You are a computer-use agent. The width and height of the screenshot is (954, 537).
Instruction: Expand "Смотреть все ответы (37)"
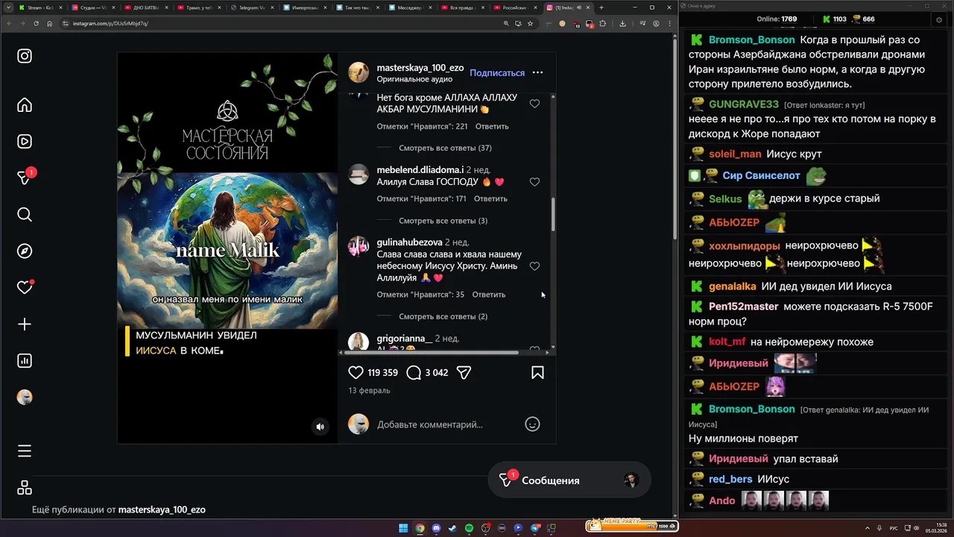[445, 148]
